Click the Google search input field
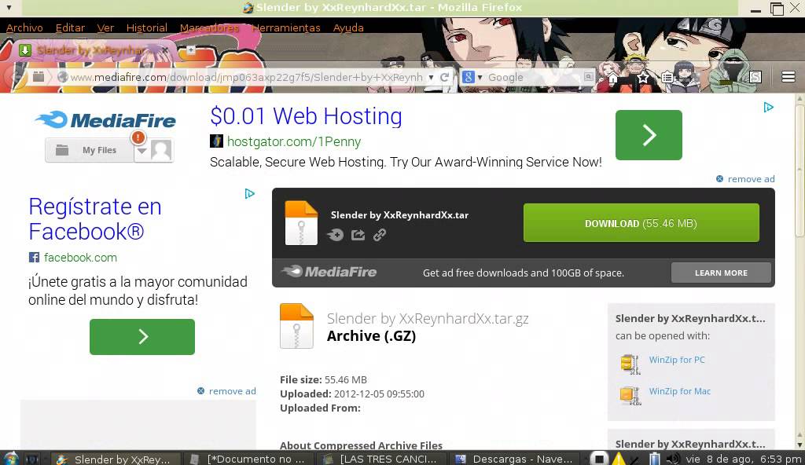Screen dimensions: 805x465 [x=534, y=77]
